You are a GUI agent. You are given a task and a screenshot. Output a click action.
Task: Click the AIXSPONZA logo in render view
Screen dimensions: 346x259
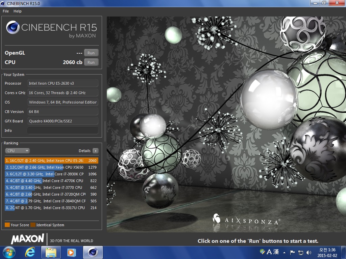coord(246,219)
